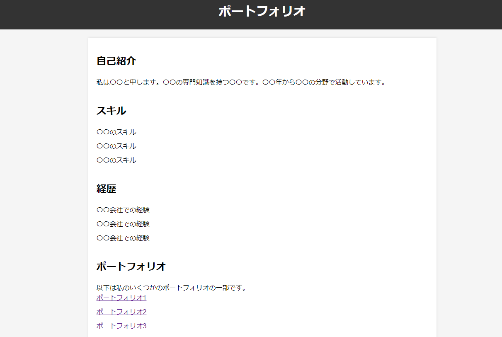Click the third ○○会社での経験 entry

click(123, 238)
